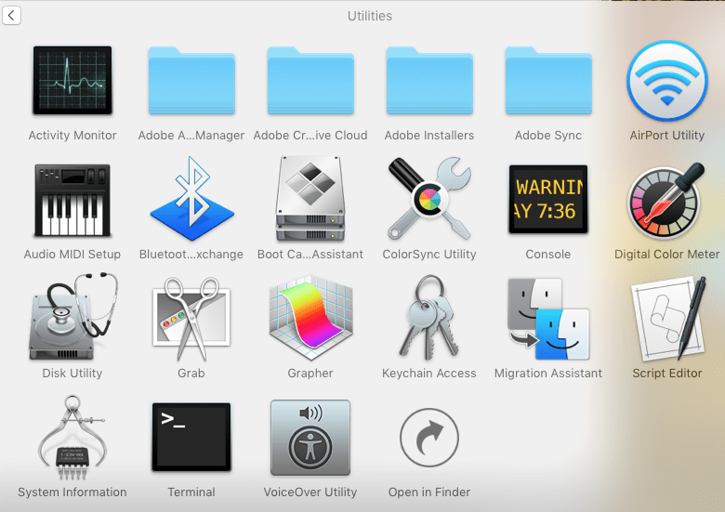Viewport: 725px width, 512px height.
Task: Open the Adobe Installers folder
Action: click(429, 81)
